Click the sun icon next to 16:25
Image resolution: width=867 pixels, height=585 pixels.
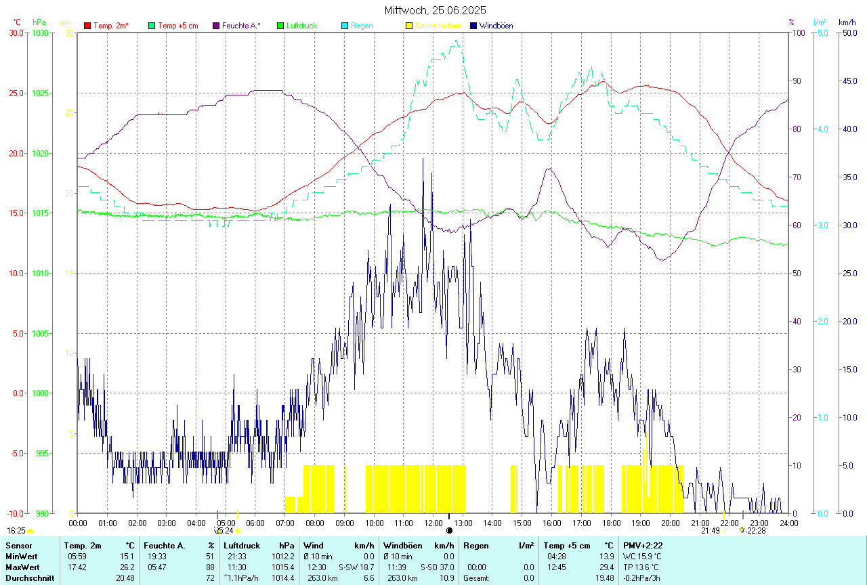coord(30,532)
